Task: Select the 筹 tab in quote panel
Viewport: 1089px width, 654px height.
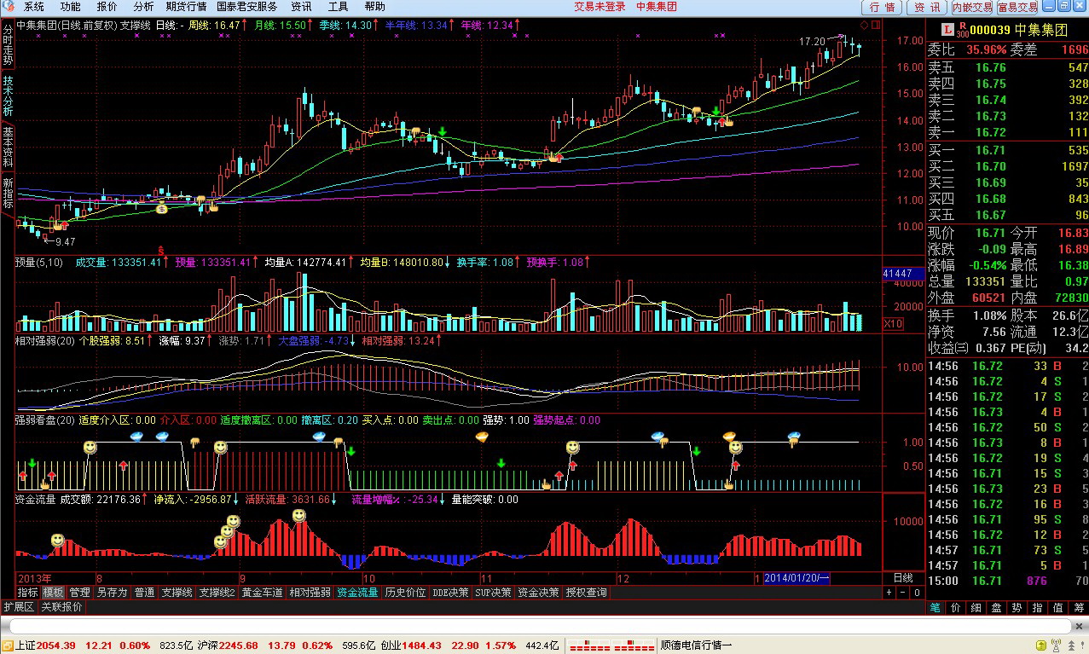Action: coord(1079,608)
